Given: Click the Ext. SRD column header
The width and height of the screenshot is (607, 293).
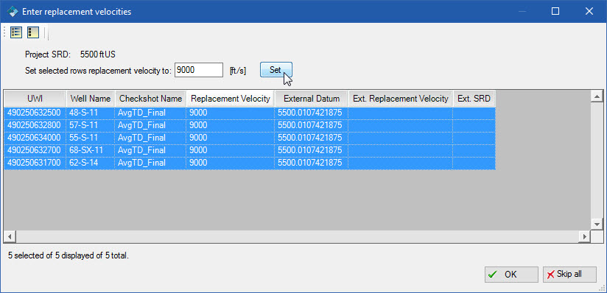Looking at the screenshot, I should (474, 99).
